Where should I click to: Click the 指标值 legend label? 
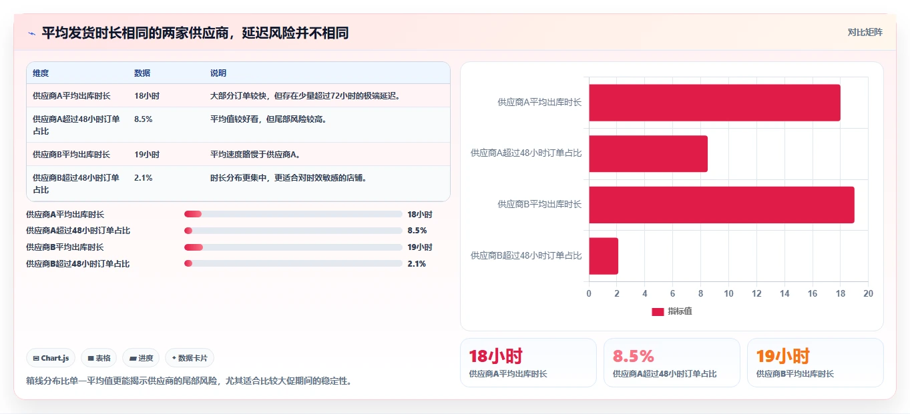680,311
